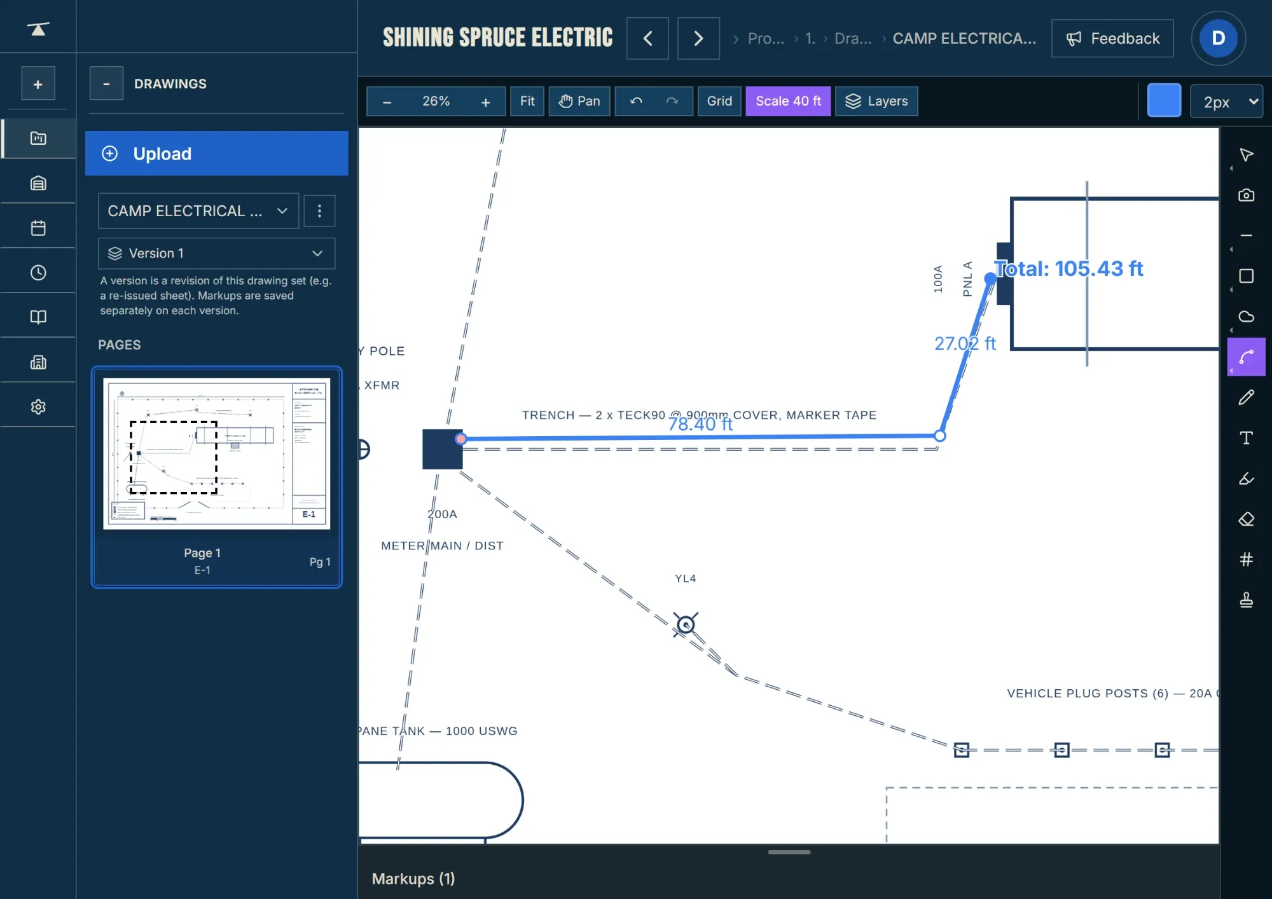Select the cloud markup tool
This screenshot has width=1272, height=899.
[1246, 317]
